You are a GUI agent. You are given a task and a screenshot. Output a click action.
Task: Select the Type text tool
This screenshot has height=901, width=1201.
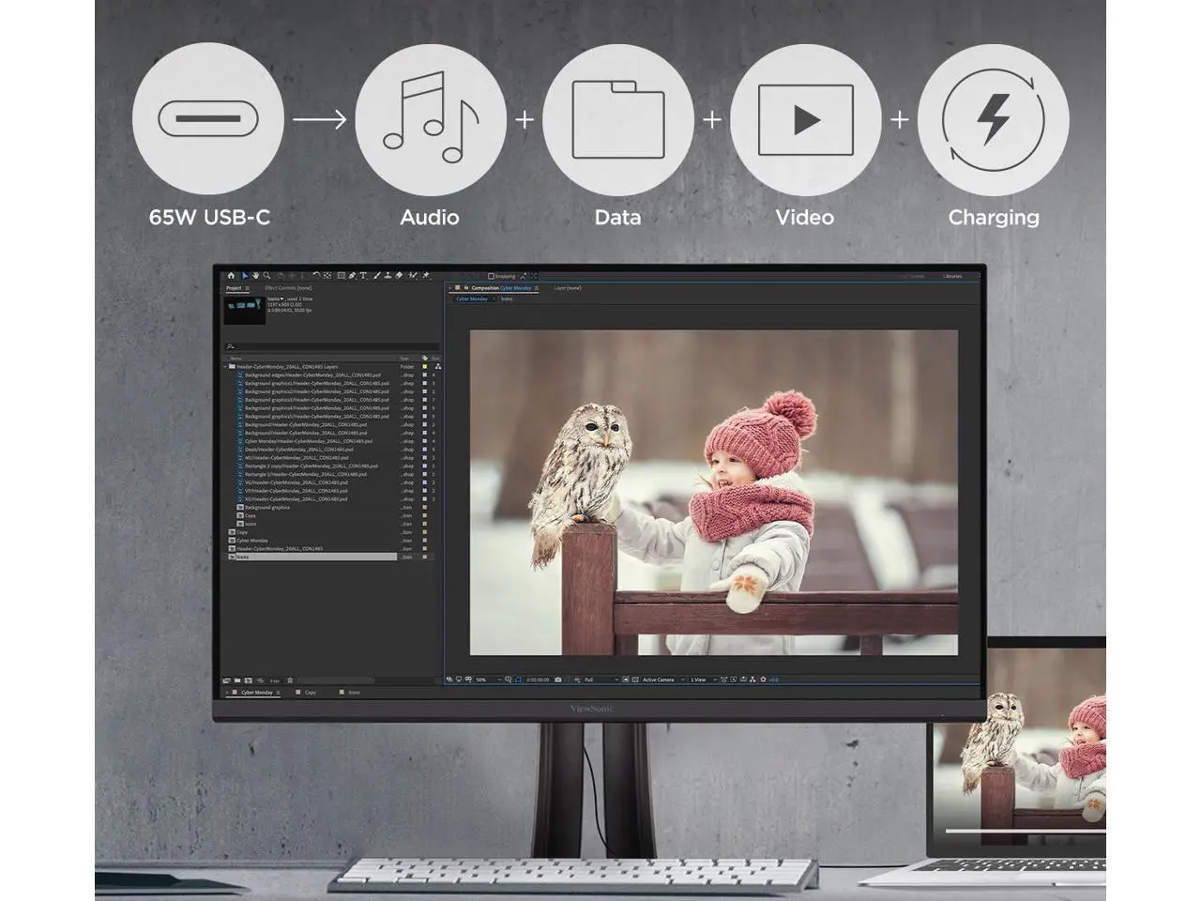[363, 276]
